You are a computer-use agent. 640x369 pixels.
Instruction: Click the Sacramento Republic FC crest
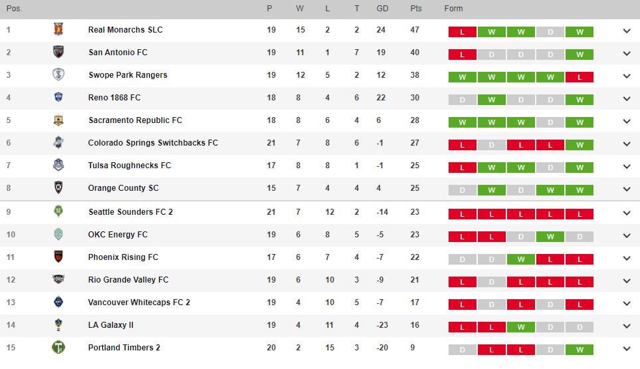click(58, 120)
